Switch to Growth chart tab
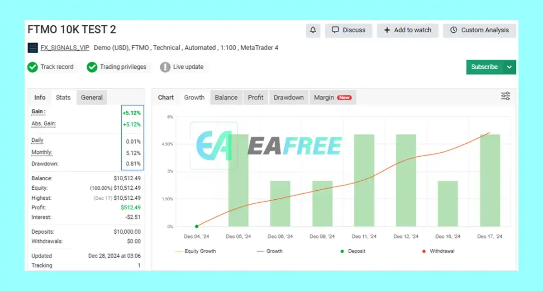The image size is (543, 291). pos(194,98)
